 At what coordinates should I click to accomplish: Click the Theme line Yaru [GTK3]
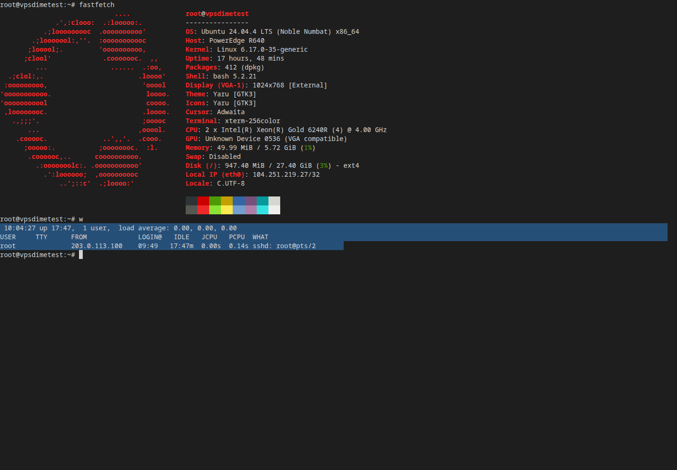(x=221, y=94)
